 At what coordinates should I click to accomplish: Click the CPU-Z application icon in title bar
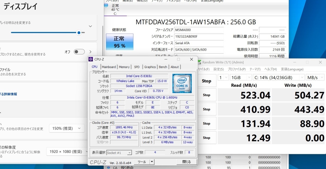(x=91, y=59)
